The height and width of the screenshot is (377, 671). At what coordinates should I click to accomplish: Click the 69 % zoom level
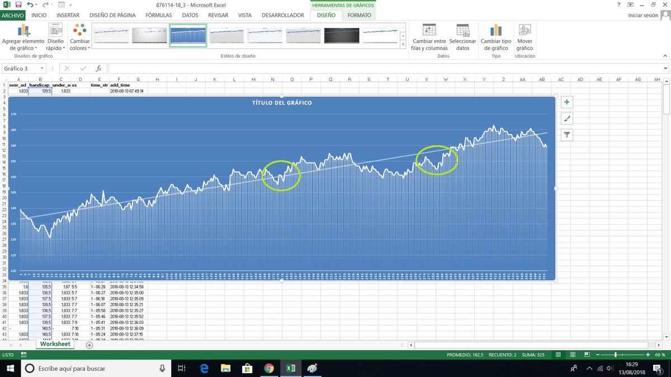(x=660, y=355)
